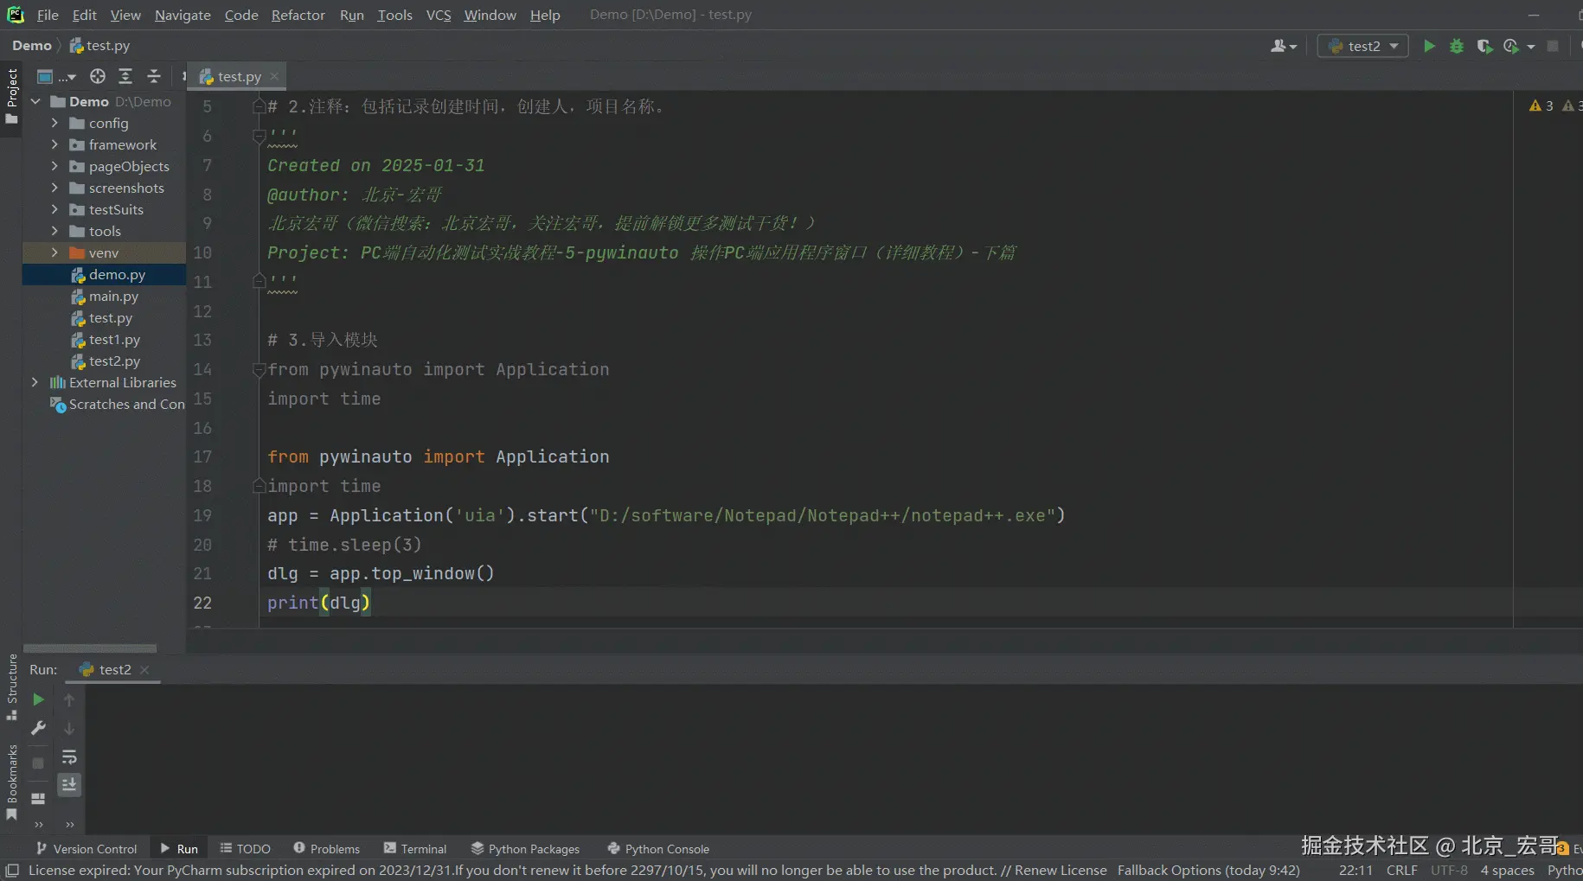
Task: Collapse the Demo project root
Action: (x=35, y=101)
